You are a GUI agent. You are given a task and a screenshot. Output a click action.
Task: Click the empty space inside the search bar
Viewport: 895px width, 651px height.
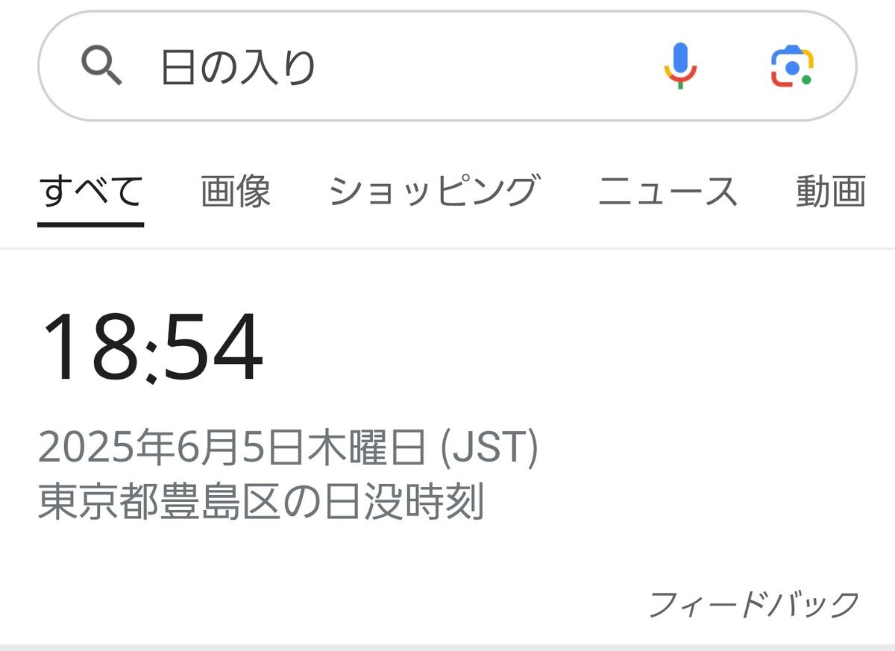pyautogui.click(x=485, y=66)
